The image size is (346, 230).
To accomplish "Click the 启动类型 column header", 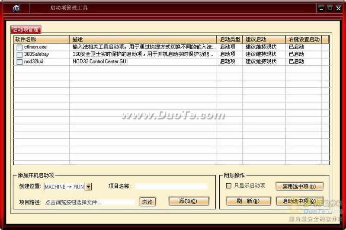I will click(230, 39).
